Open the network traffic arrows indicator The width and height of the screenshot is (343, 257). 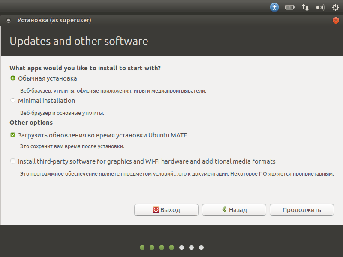pyautogui.click(x=305, y=7)
